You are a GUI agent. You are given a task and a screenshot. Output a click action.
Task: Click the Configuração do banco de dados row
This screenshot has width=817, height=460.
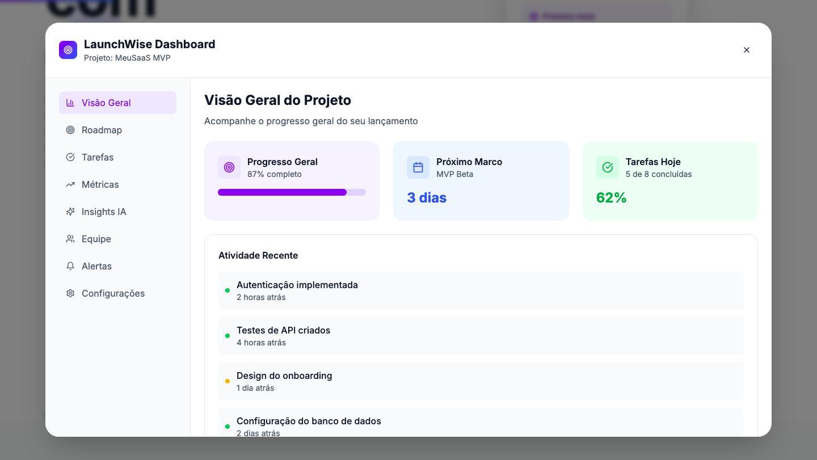pyautogui.click(x=481, y=422)
